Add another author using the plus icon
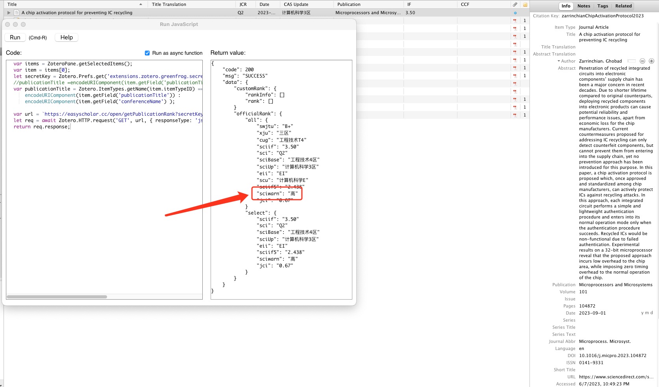The image size is (659, 387). pos(652,61)
